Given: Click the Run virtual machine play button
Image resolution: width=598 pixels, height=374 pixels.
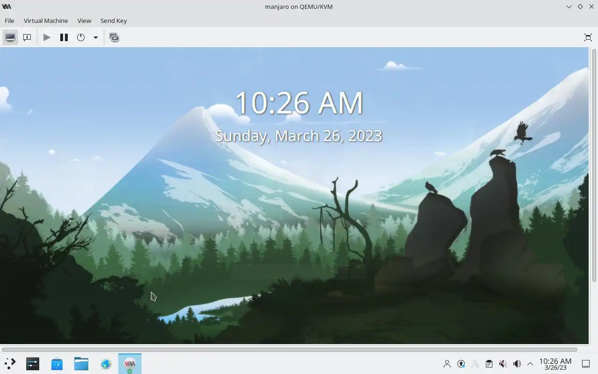Looking at the screenshot, I should point(47,37).
